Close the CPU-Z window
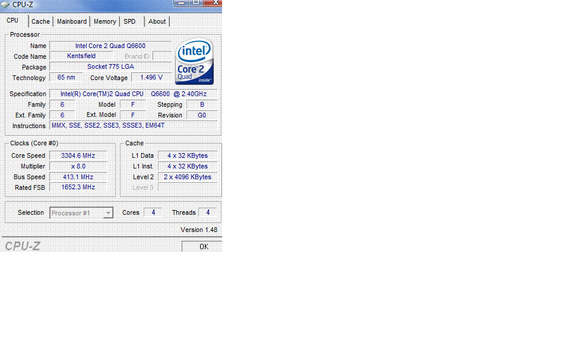 (213, 2)
